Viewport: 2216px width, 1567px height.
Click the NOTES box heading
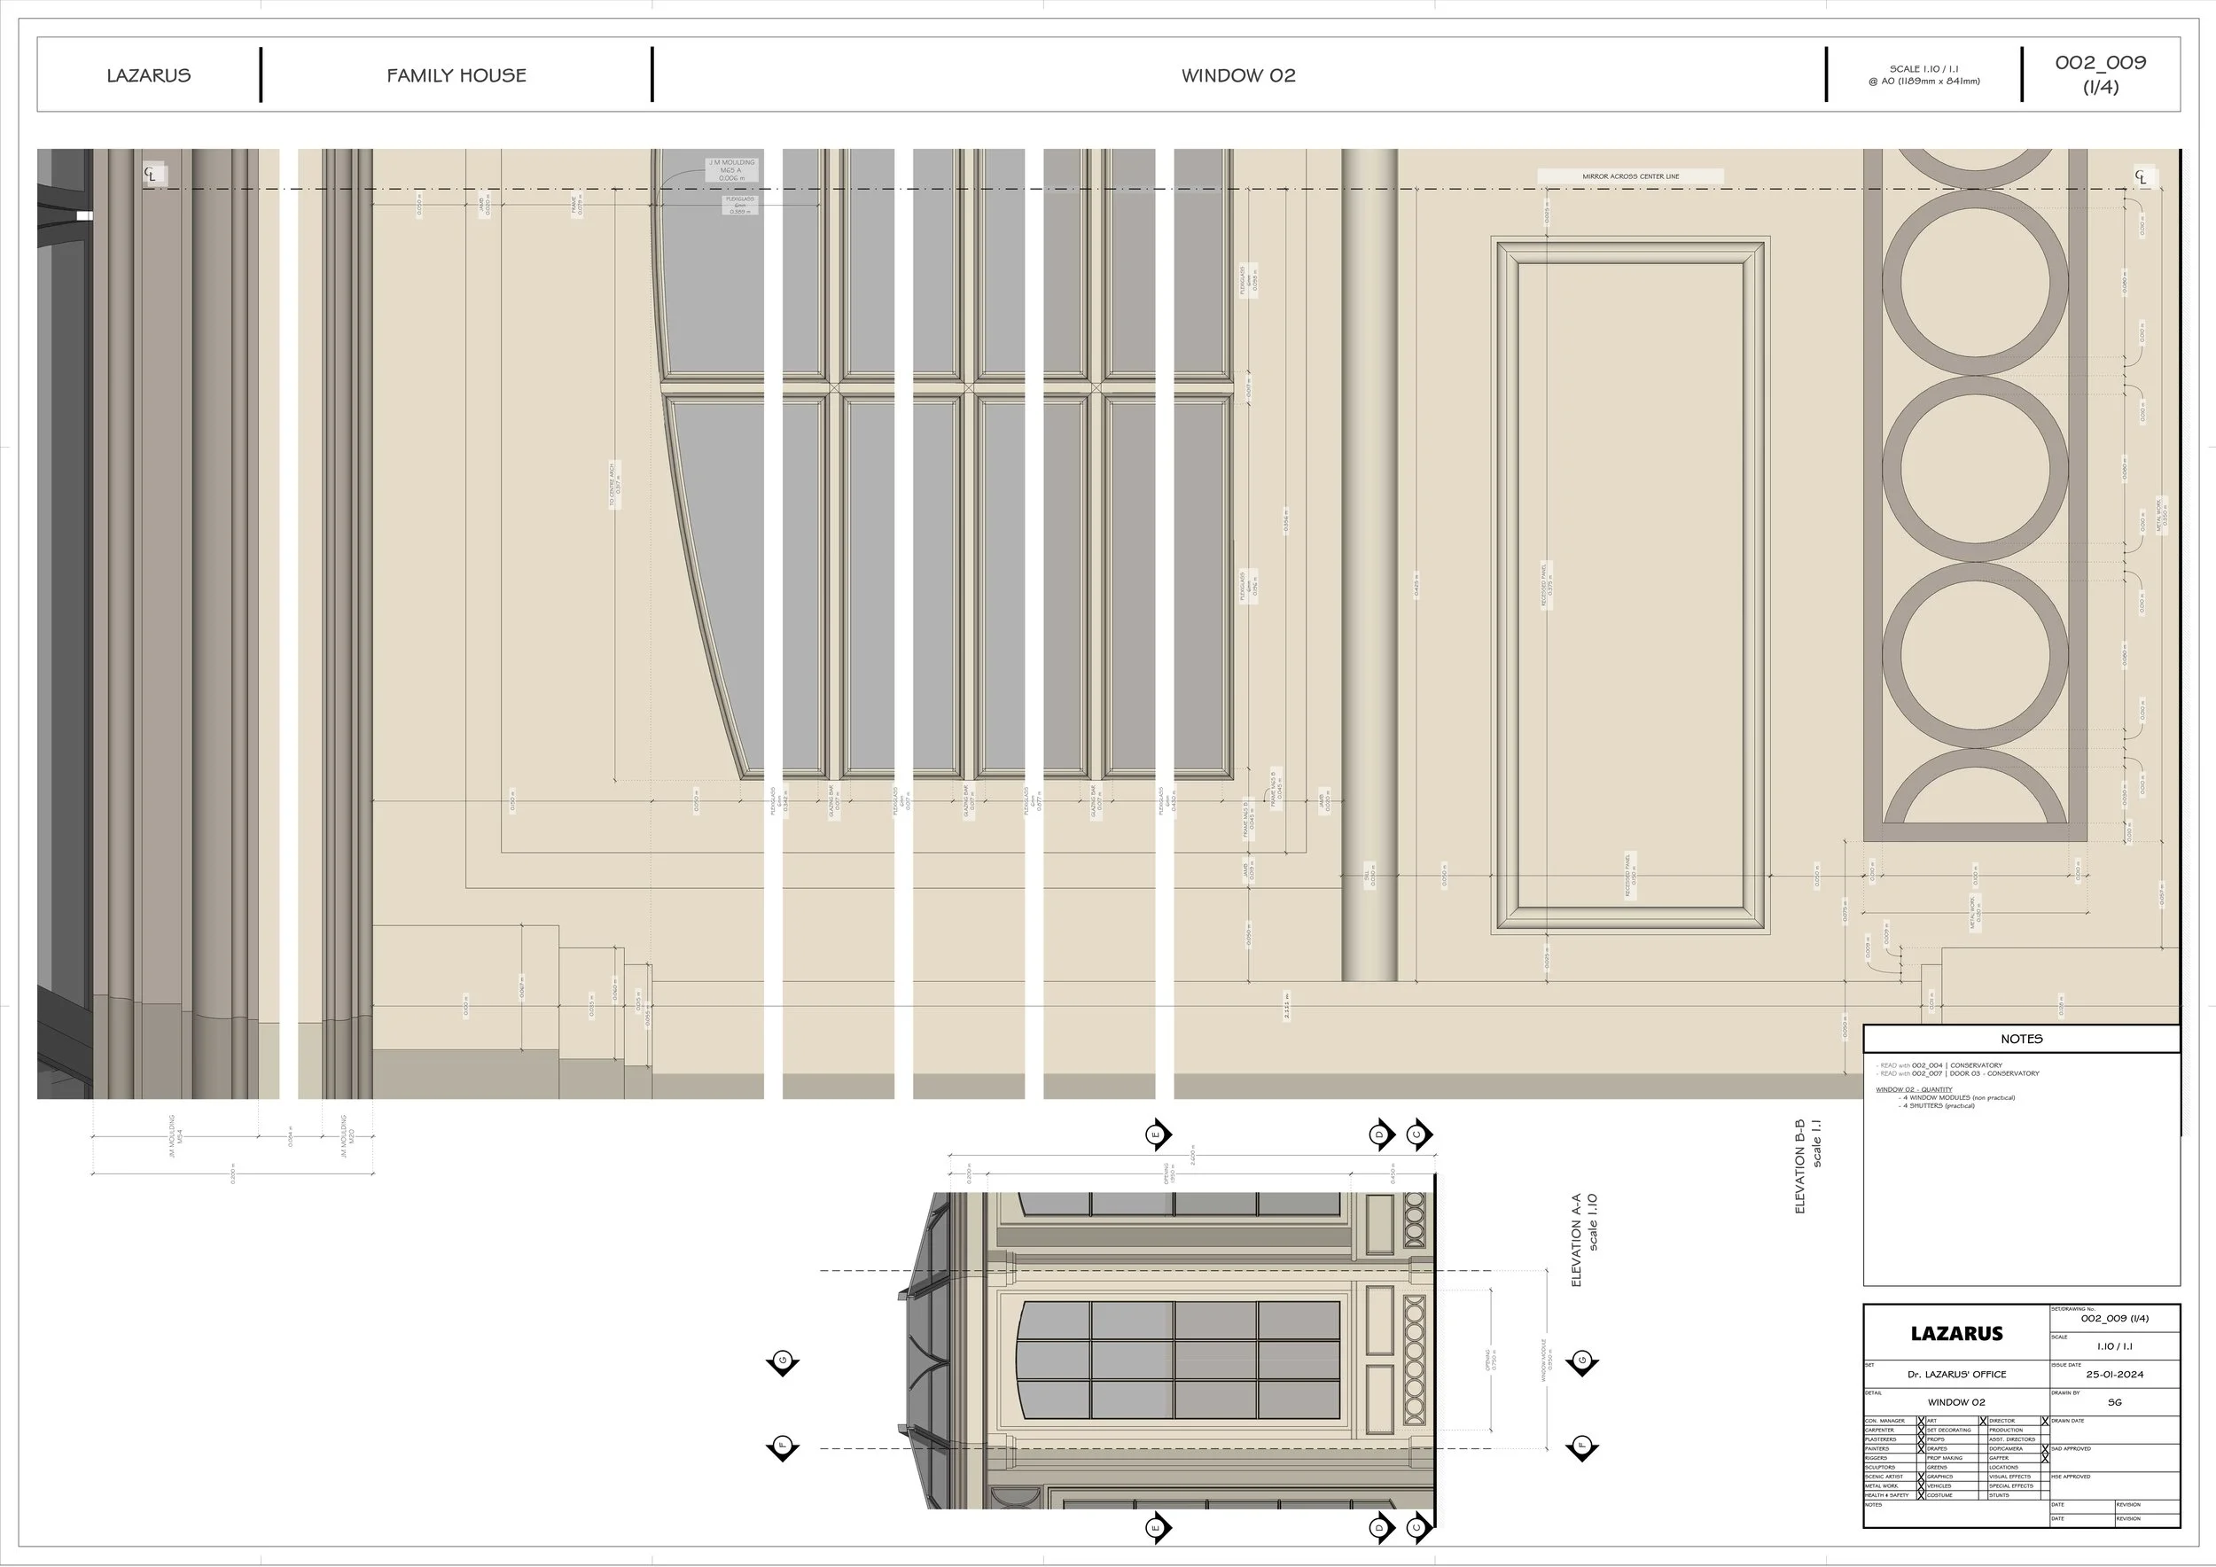click(x=2021, y=1039)
